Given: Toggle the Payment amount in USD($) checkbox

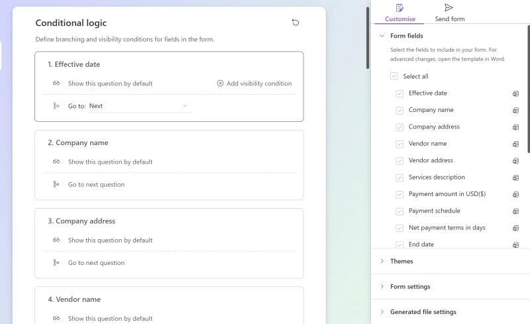Looking at the screenshot, I should (399, 195).
